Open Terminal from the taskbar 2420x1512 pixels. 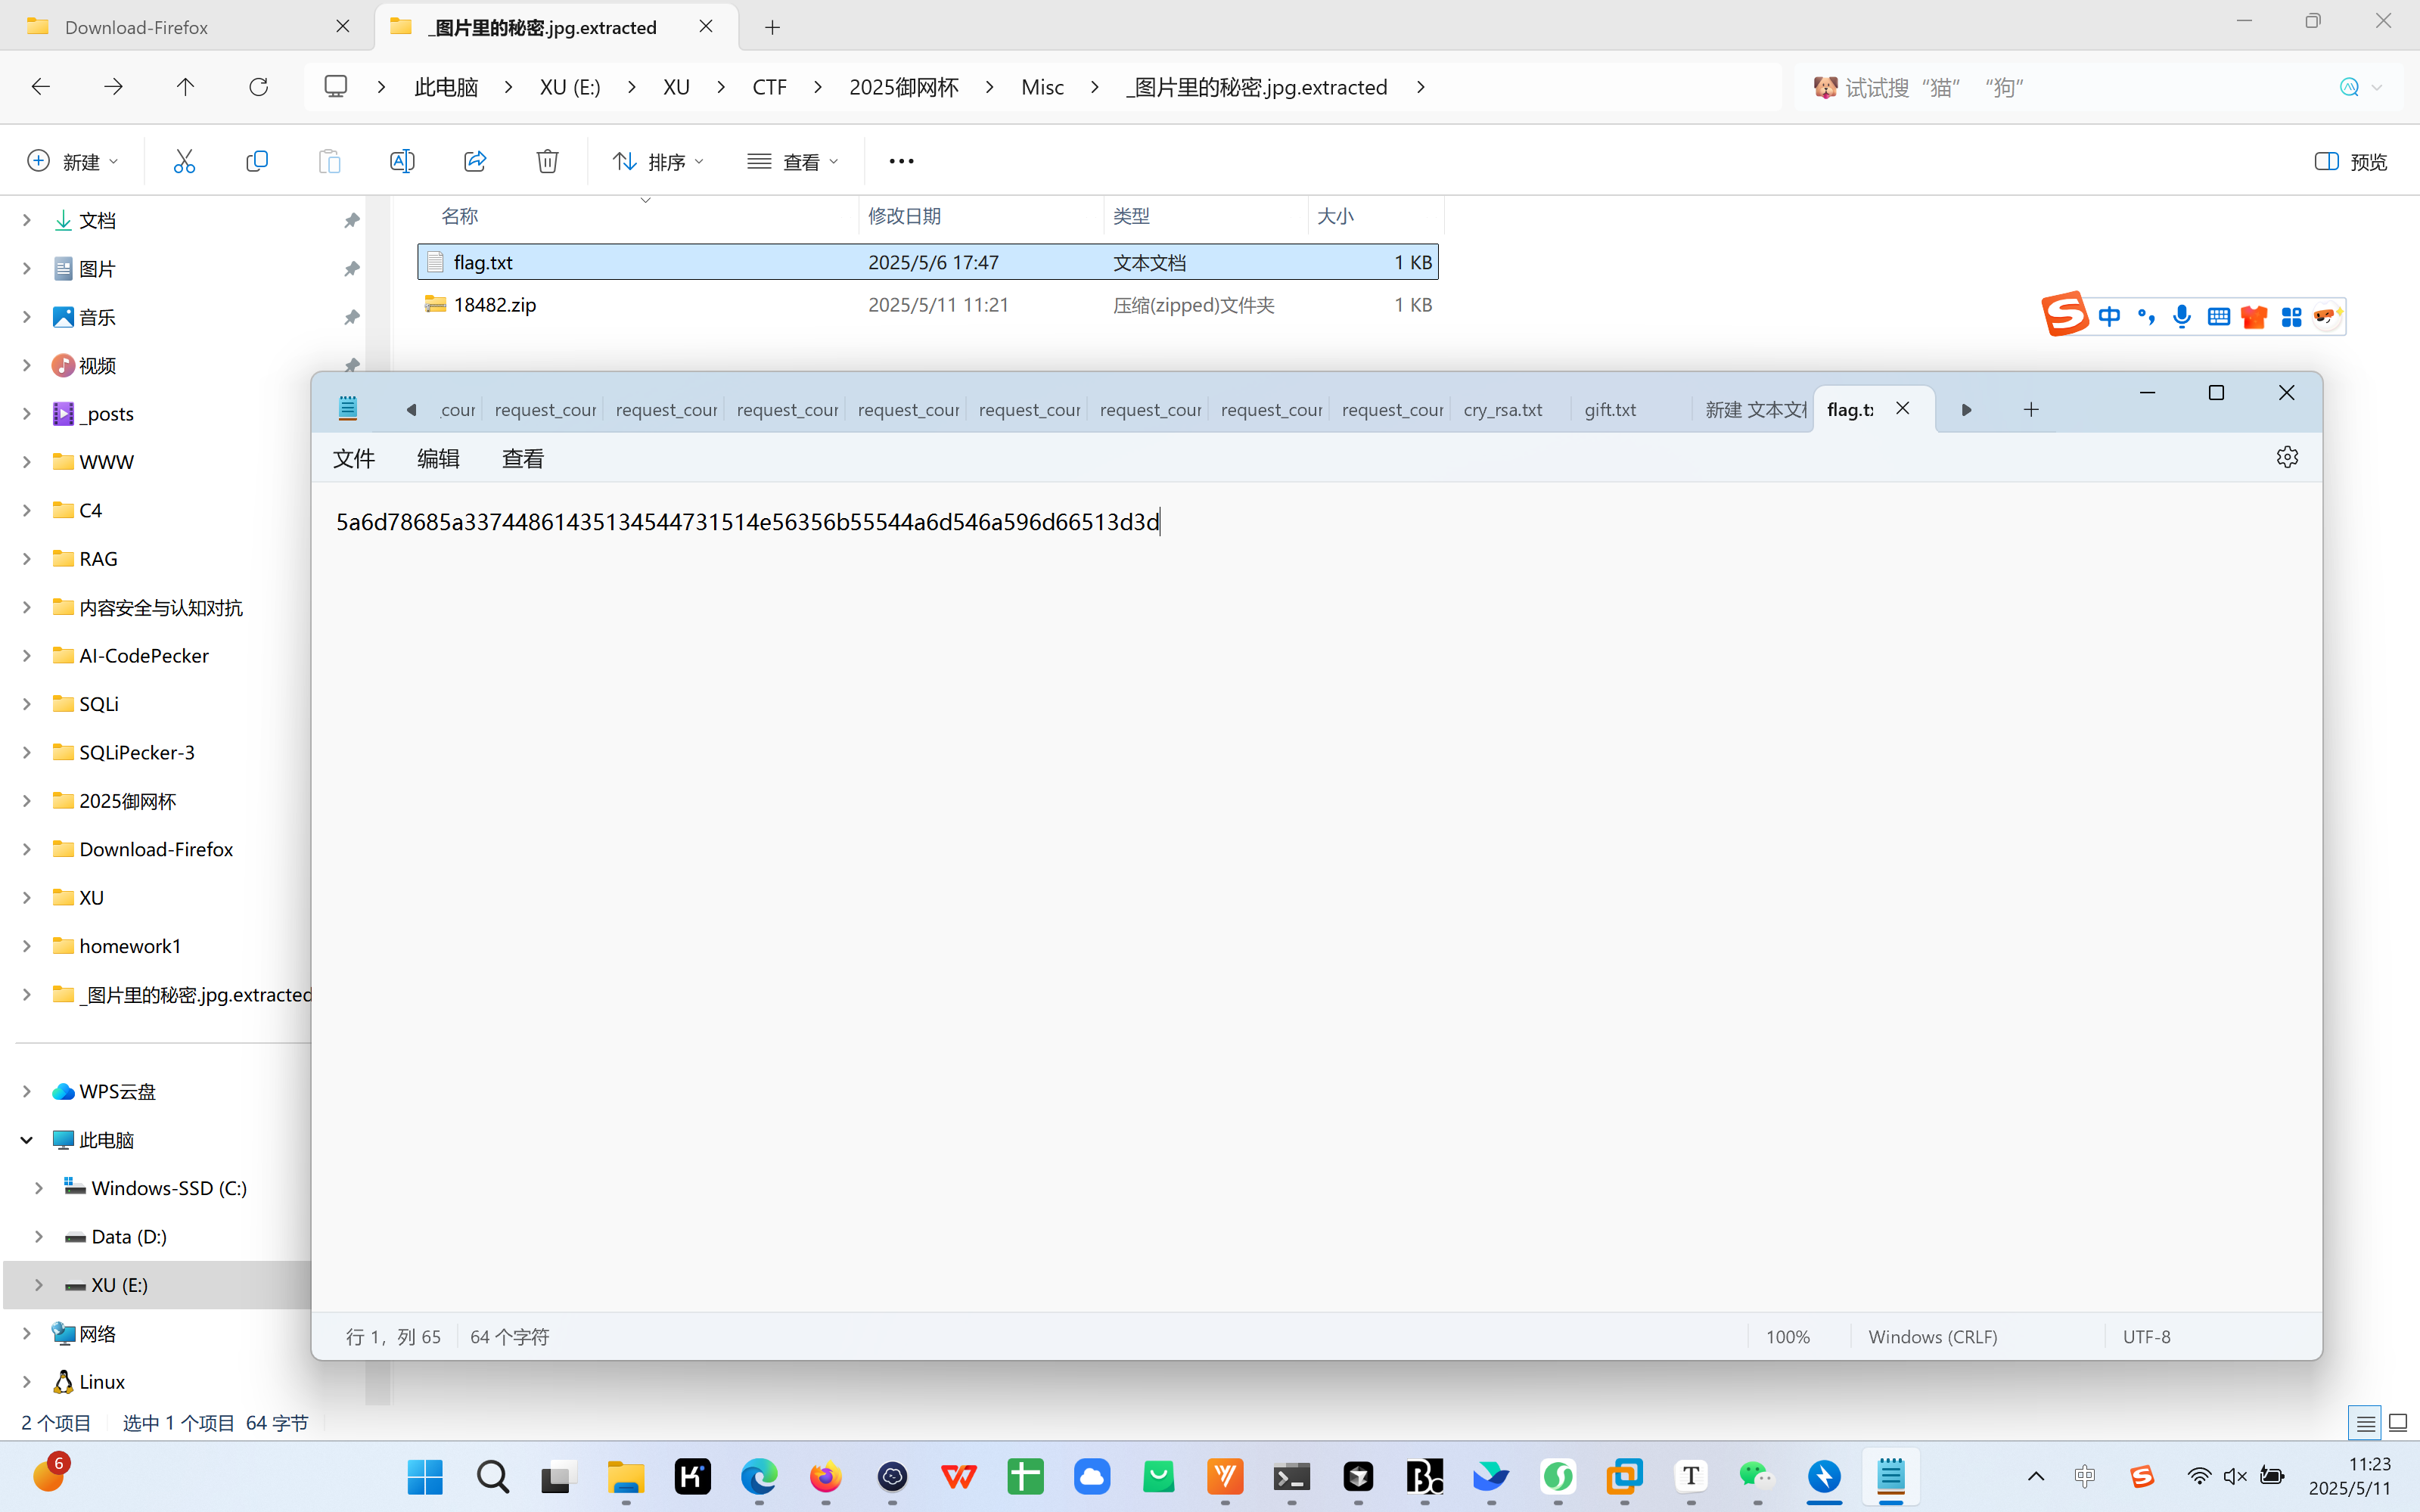(1291, 1476)
